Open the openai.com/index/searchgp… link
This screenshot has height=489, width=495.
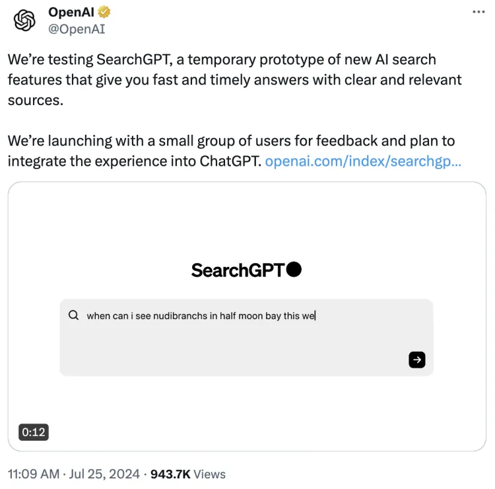click(x=362, y=161)
